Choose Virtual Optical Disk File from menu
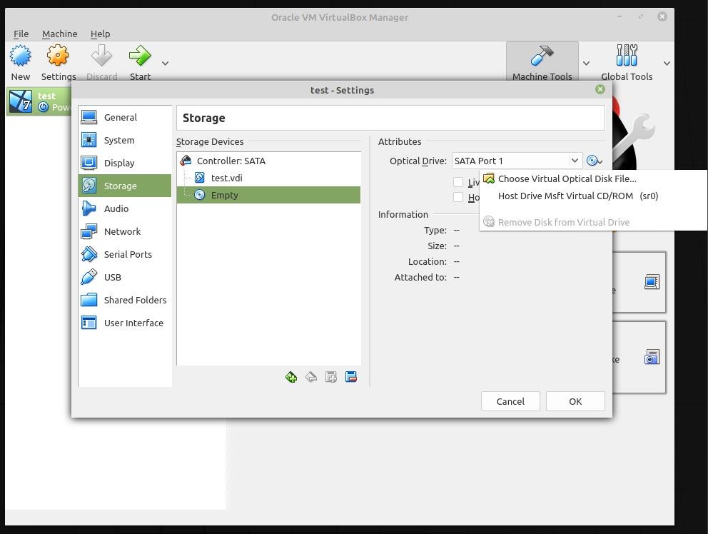This screenshot has width=708, height=534. 593,179
